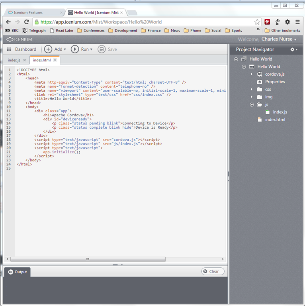This screenshot has width=305, height=306.
Task: Click the img folder icon
Action: (x=260, y=97)
